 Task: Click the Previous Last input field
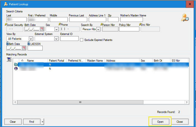(78, 19)
